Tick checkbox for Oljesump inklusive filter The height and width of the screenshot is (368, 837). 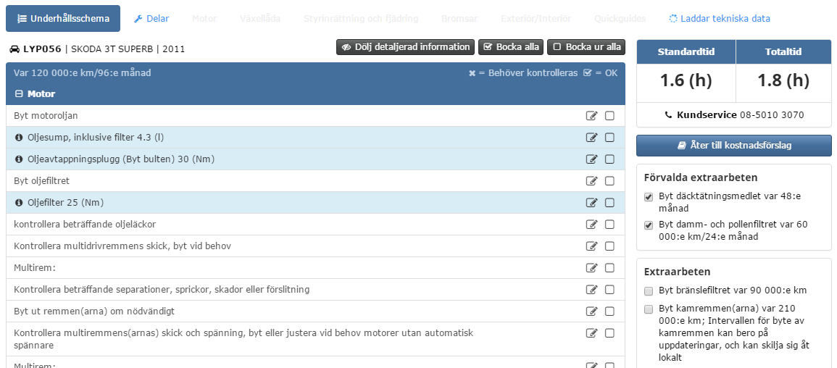(x=609, y=138)
